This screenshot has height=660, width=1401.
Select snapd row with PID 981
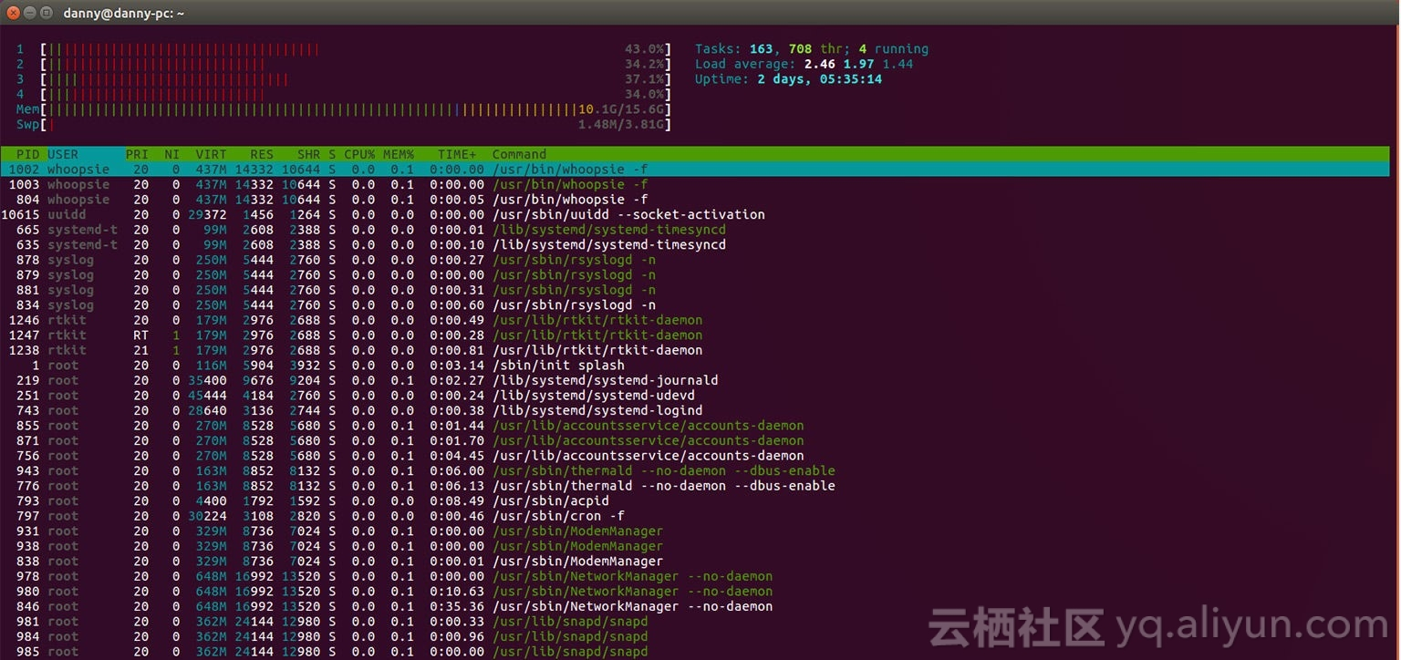click(695, 621)
